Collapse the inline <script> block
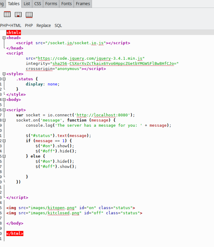 pyautogui.click(x=4, y=110)
